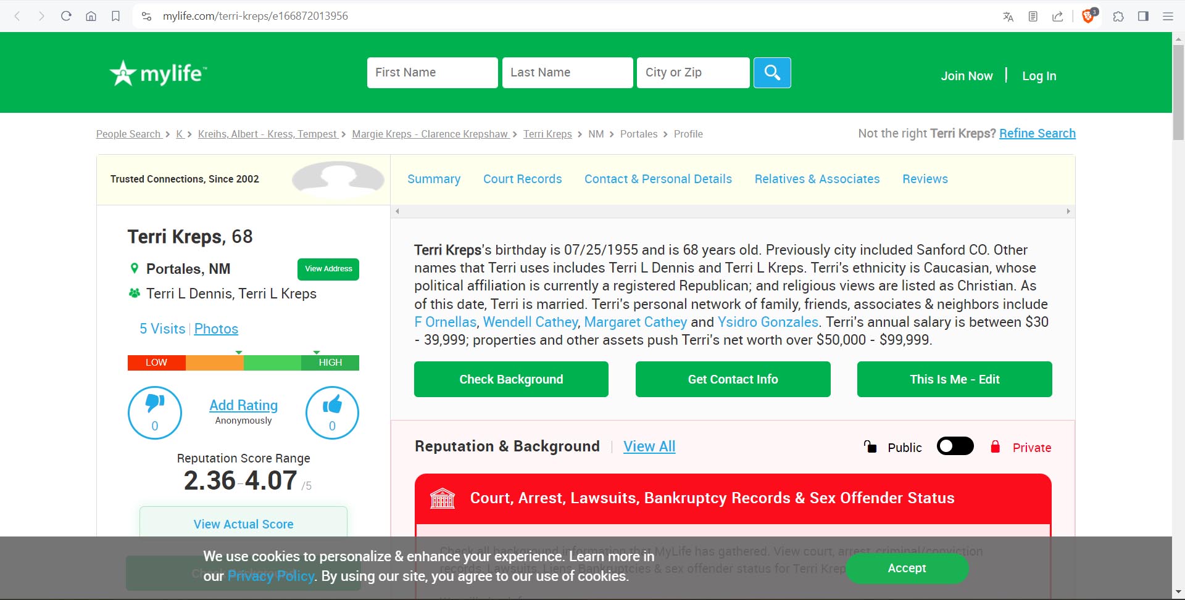The width and height of the screenshot is (1185, 600).
Task: Click the share page icon
Action: [x=1057, y=17]
